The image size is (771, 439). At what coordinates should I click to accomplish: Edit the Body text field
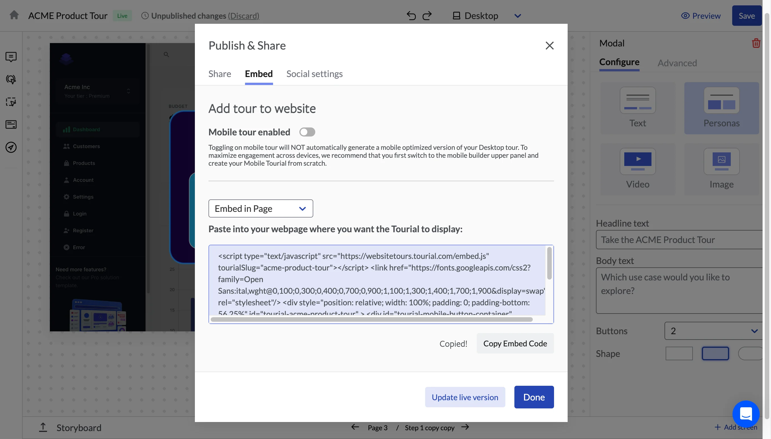(x=679, y=291)
